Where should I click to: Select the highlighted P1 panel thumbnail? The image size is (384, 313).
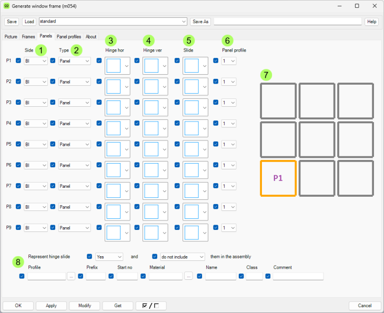tap(278, 178)
